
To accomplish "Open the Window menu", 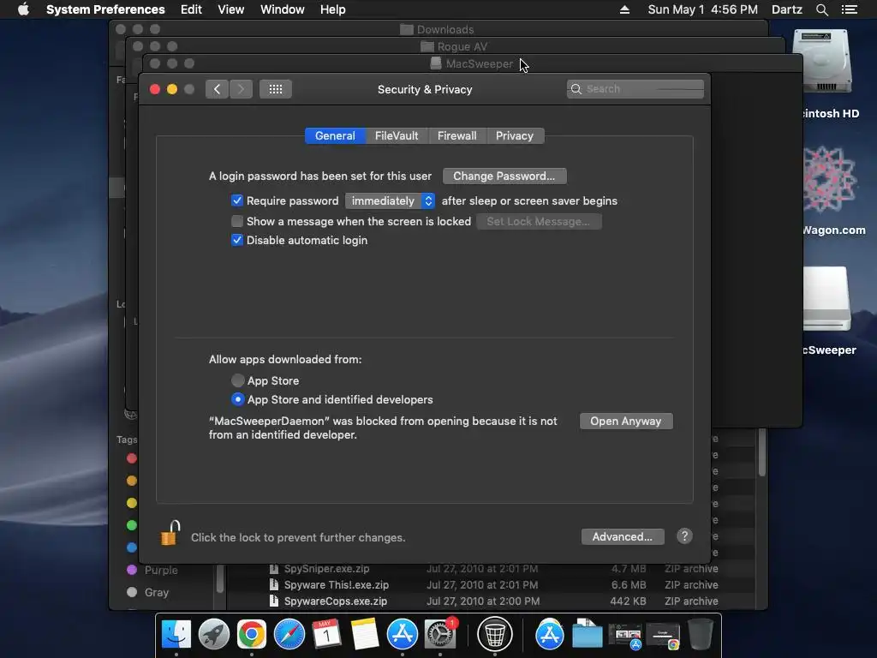I will (x=283, y=9).
